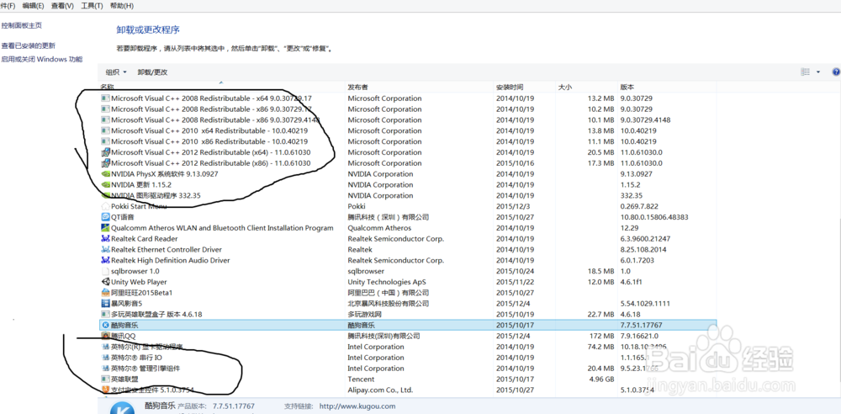Select the 支付宝安全控件 5.1.0.3754 row
Screen dimensions: 841x414
tap(408, 390)
